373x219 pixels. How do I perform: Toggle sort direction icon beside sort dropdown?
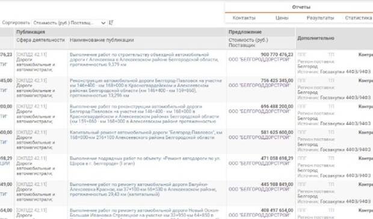(111, 23)
